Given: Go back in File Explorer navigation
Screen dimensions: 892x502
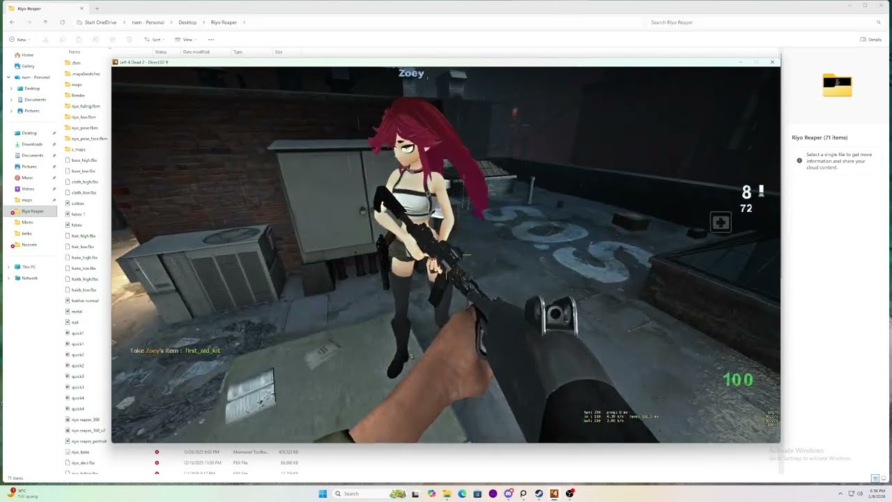Looking at the screenshot, I should click(x=12, y=22).
